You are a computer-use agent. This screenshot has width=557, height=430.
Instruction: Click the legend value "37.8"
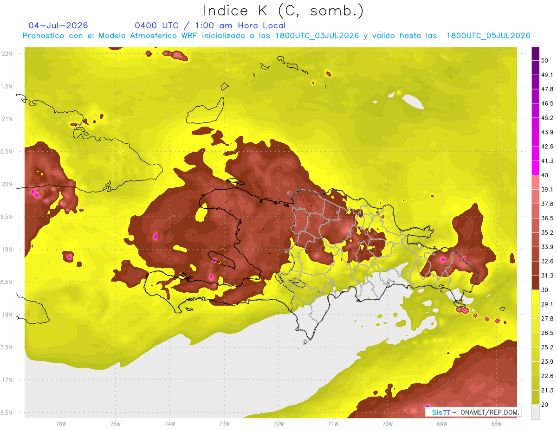pos(547,204)
